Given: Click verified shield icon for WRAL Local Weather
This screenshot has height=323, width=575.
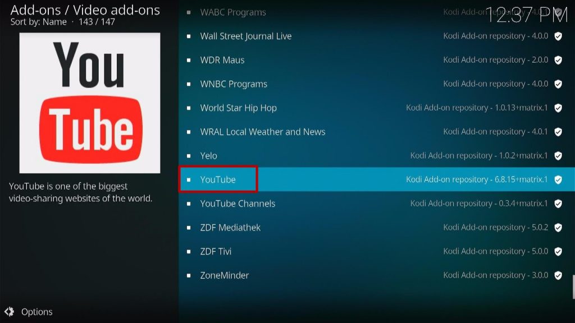Looking at the screenshot, I should coord(558,132).
